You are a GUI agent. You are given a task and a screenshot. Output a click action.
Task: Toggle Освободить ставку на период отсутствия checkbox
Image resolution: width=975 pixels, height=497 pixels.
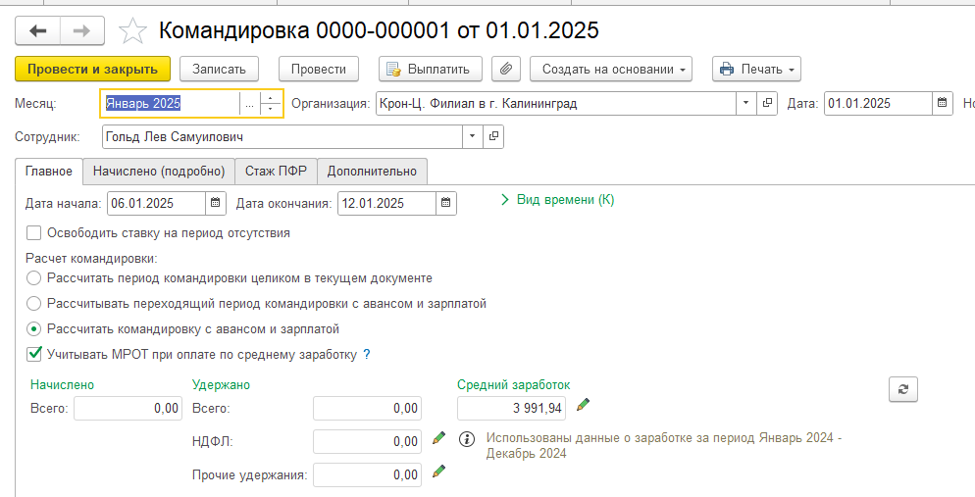pos(33,233)
